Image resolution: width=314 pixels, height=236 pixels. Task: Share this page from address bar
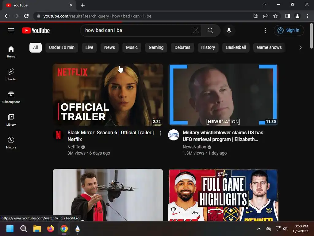click(266, 16)
